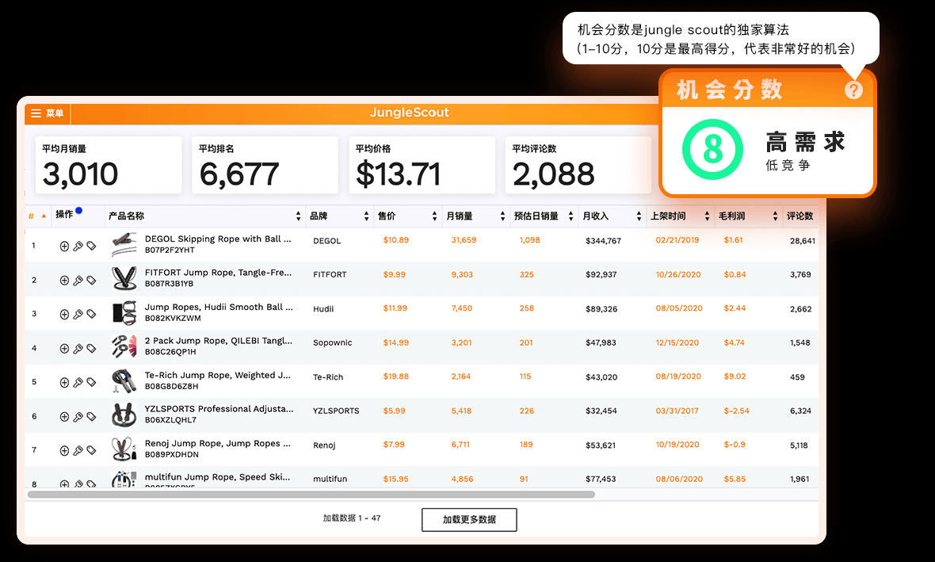Sort the 月收入 column
935x562 pixels.
639,216
